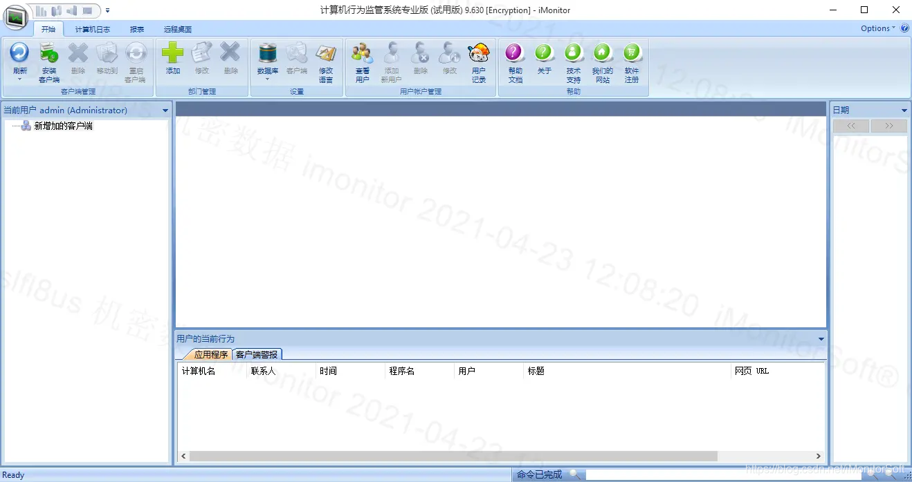Click the 添加新用户 add user icon
Viewport: 912px width, 482px height.
click(x=391, y=53)
